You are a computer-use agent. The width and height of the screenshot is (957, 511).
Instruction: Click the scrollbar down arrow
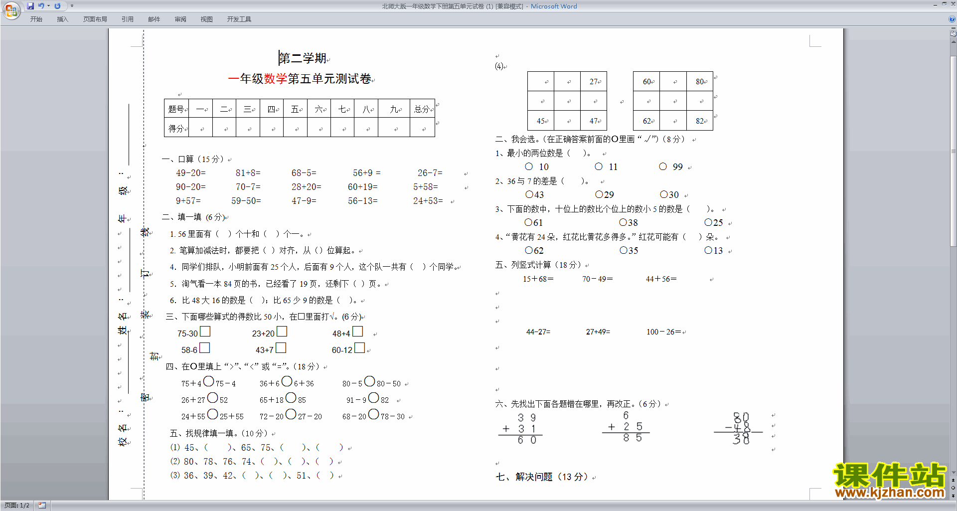point(954,473)
